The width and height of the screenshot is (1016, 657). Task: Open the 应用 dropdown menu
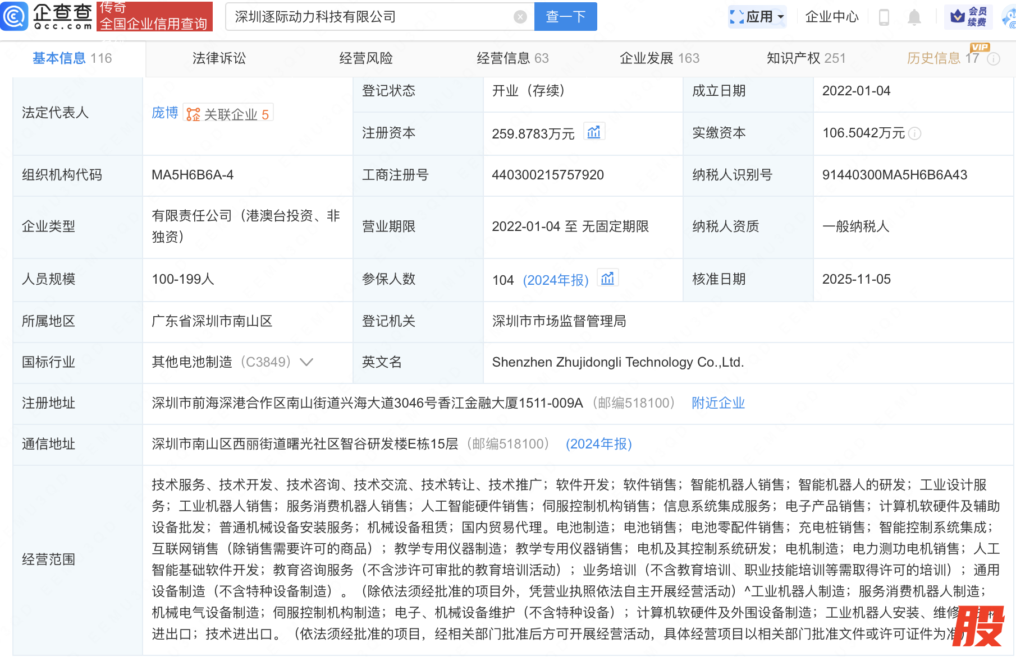[x=757, y=17]
